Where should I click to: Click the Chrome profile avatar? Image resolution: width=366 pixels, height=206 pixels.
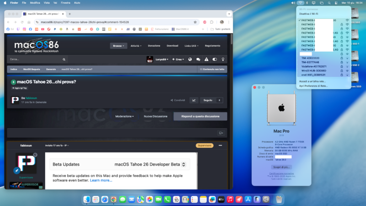coord(222,22)
